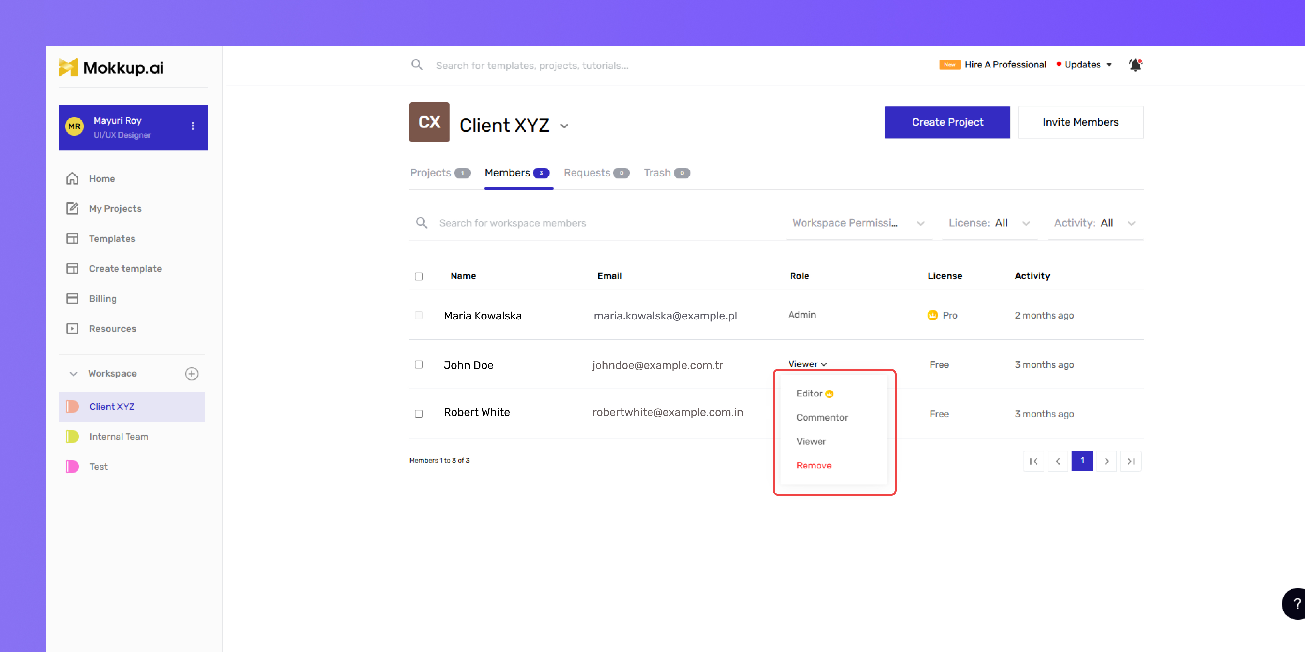Click the Resources play icon
This screenshot has width=1305, height=652.
pos(72,329)
